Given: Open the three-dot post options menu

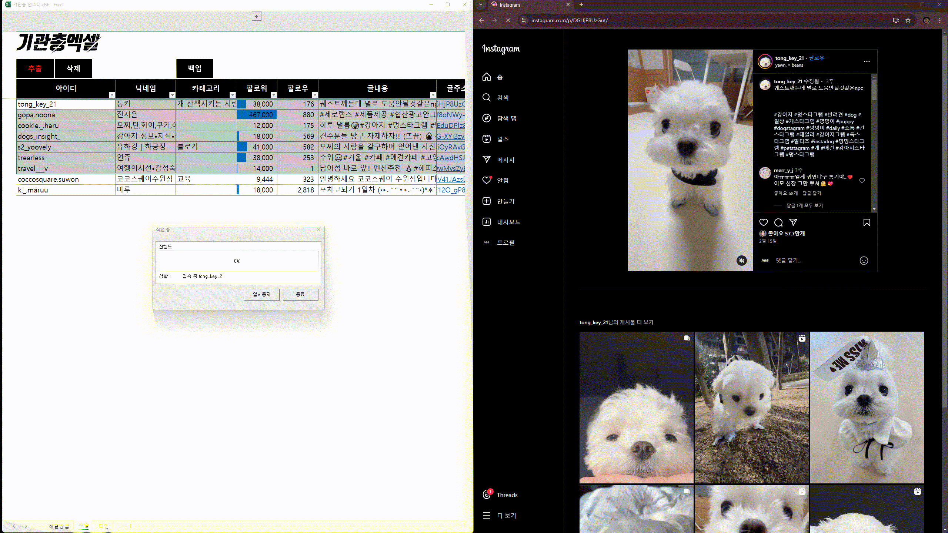Looking at the screenshot, I should click(867, 61).
